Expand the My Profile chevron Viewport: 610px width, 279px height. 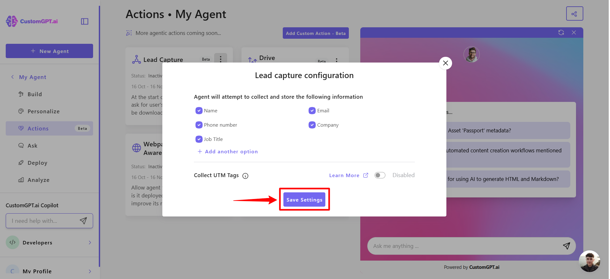(90, 271)
